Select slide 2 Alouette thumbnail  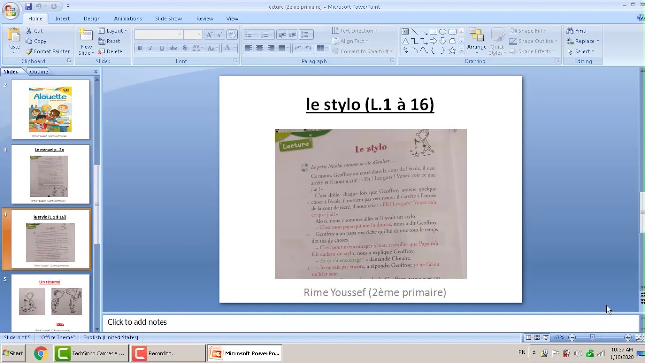[x=50, y=109]
